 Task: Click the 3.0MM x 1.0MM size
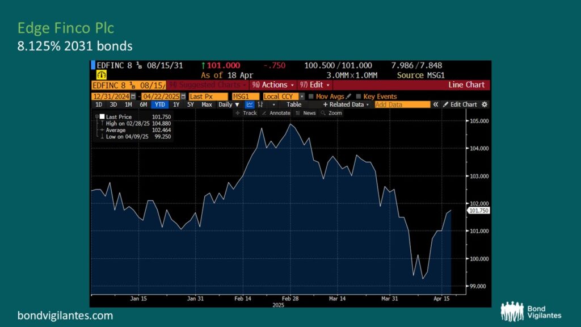pyautogui.click(x=352, y=76)
